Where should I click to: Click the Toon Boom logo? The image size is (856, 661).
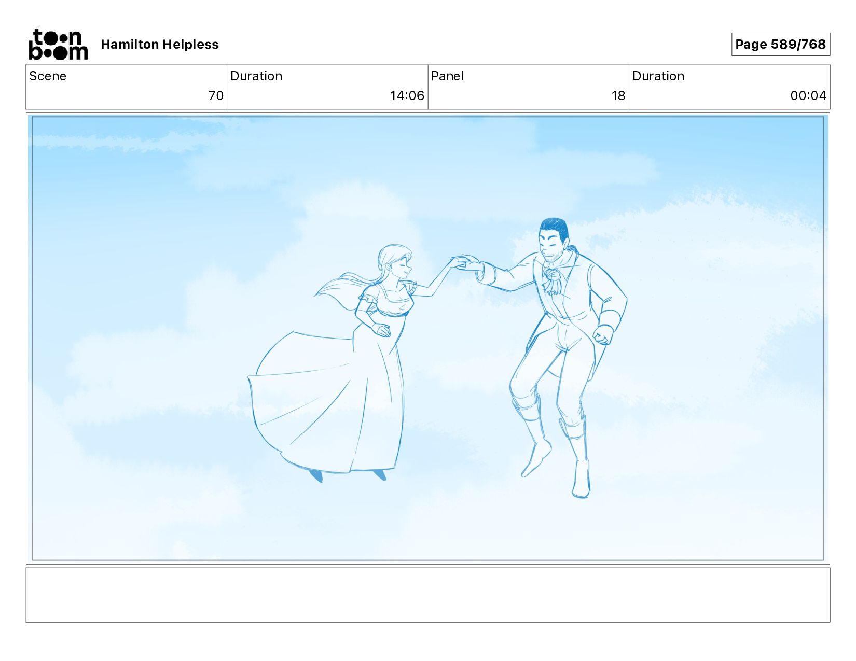coord(58,45)
